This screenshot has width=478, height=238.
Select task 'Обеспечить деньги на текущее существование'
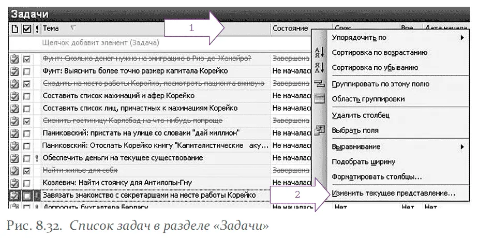123,158
